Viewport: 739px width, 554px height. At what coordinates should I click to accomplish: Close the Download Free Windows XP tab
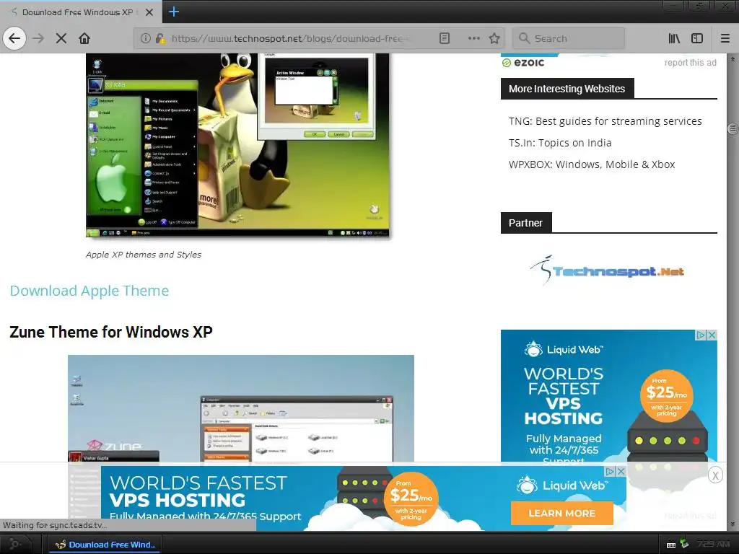pos(149,12)
